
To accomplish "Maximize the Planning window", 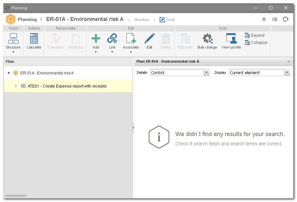I will (x=271, y=8).
